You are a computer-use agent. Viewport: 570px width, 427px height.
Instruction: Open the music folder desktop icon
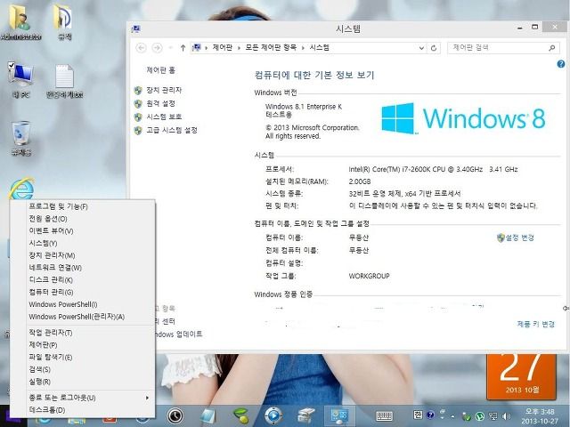click(63, 21)
